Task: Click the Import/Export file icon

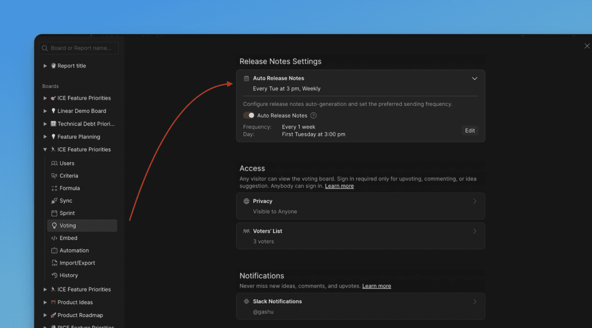Action: (x=54, y=263)
